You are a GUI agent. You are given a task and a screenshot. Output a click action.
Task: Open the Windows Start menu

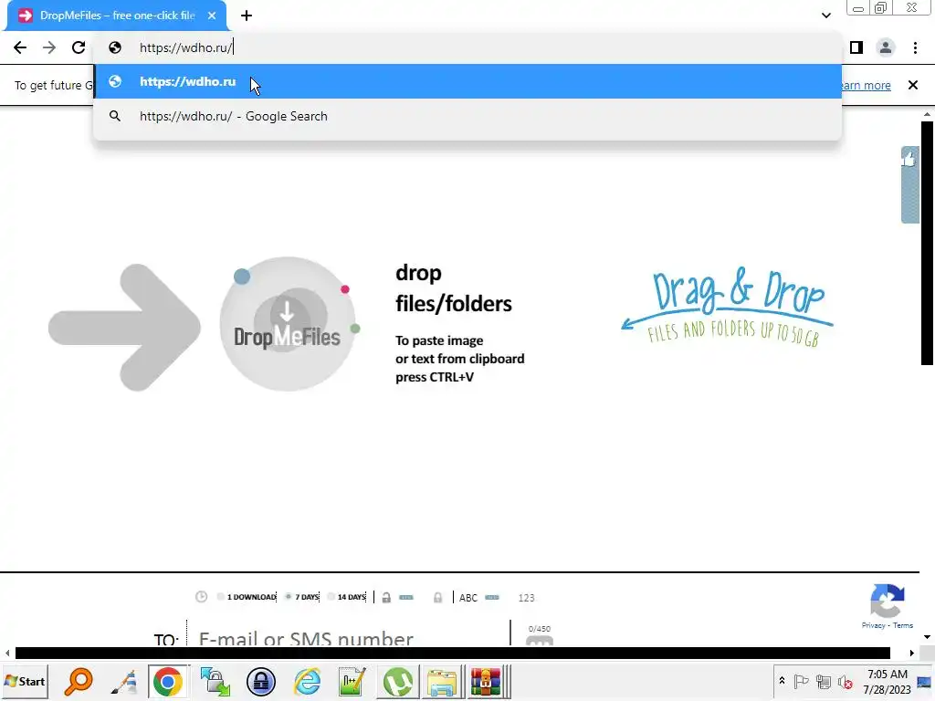(25, 681)
